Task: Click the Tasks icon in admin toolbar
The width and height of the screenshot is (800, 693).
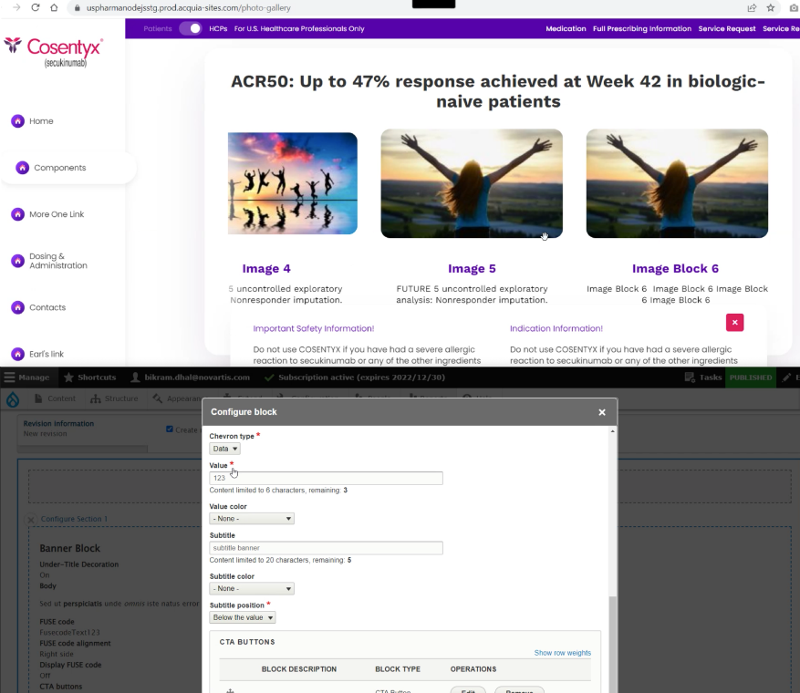Action: click(x=690, y=378)
